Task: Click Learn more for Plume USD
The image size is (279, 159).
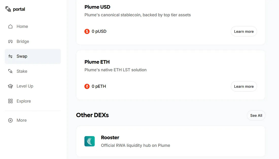Action: (x=244, y=31)
